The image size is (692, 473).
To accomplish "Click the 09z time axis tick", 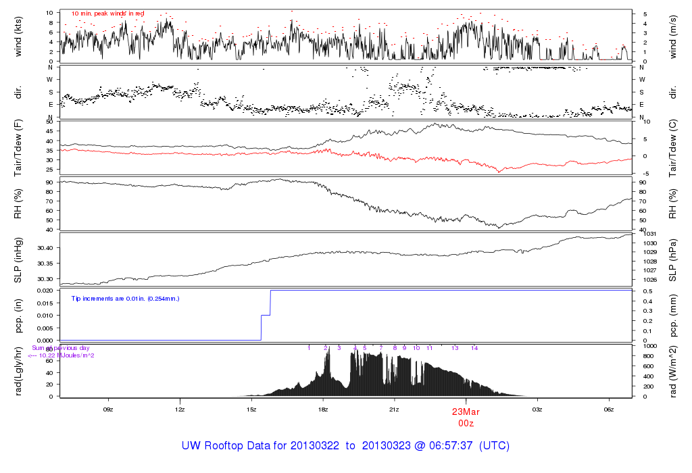I will pos(107,409).
